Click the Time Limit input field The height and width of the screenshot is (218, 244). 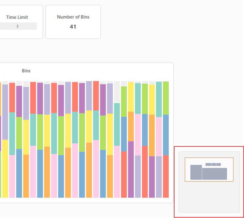(x=17, y=26)
